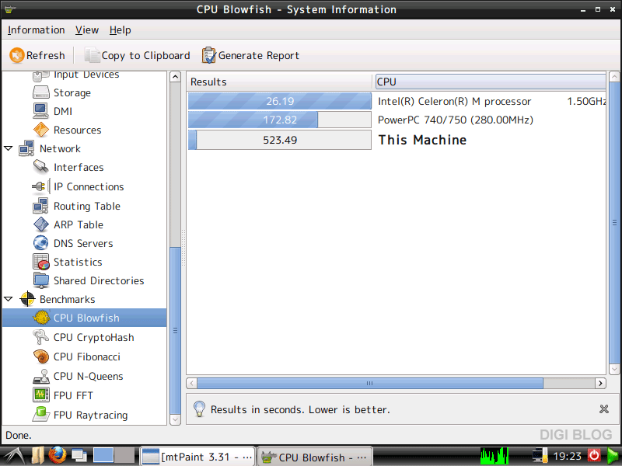Click the clock showing 19:23

point(568,456)
